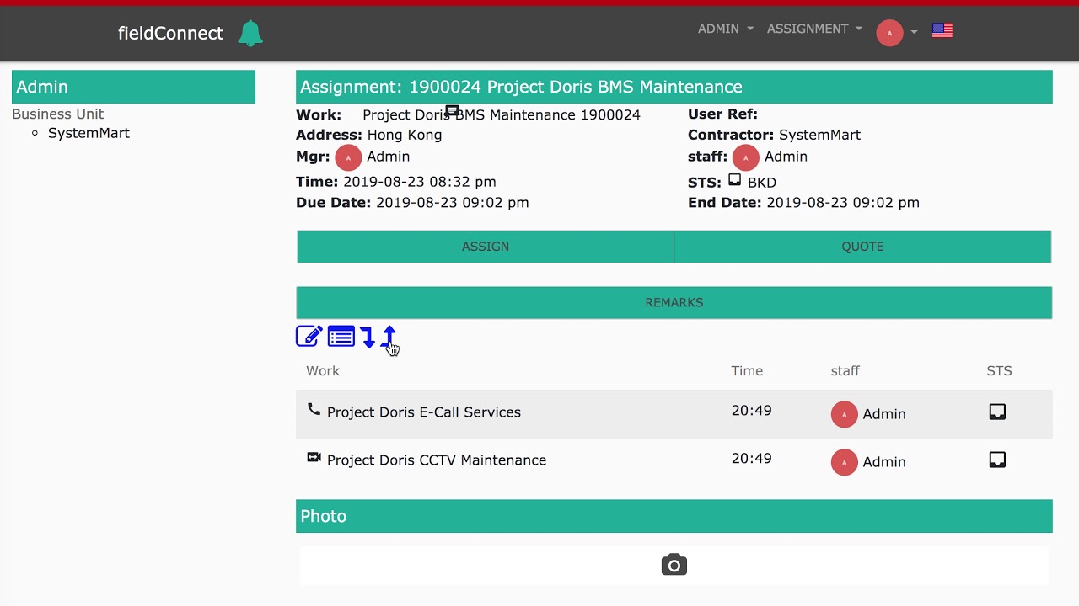Select the US flag language icon
Screen dimensions: 1079x606
pos(942,30)
